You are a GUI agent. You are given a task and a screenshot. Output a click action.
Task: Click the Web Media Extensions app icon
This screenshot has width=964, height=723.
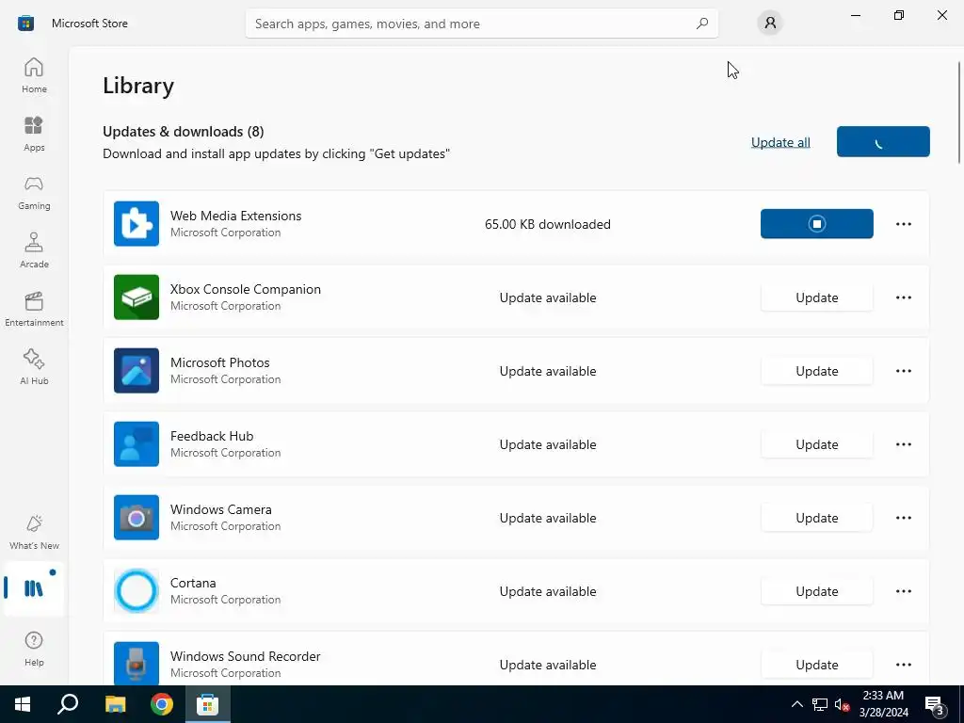point(137,224)
